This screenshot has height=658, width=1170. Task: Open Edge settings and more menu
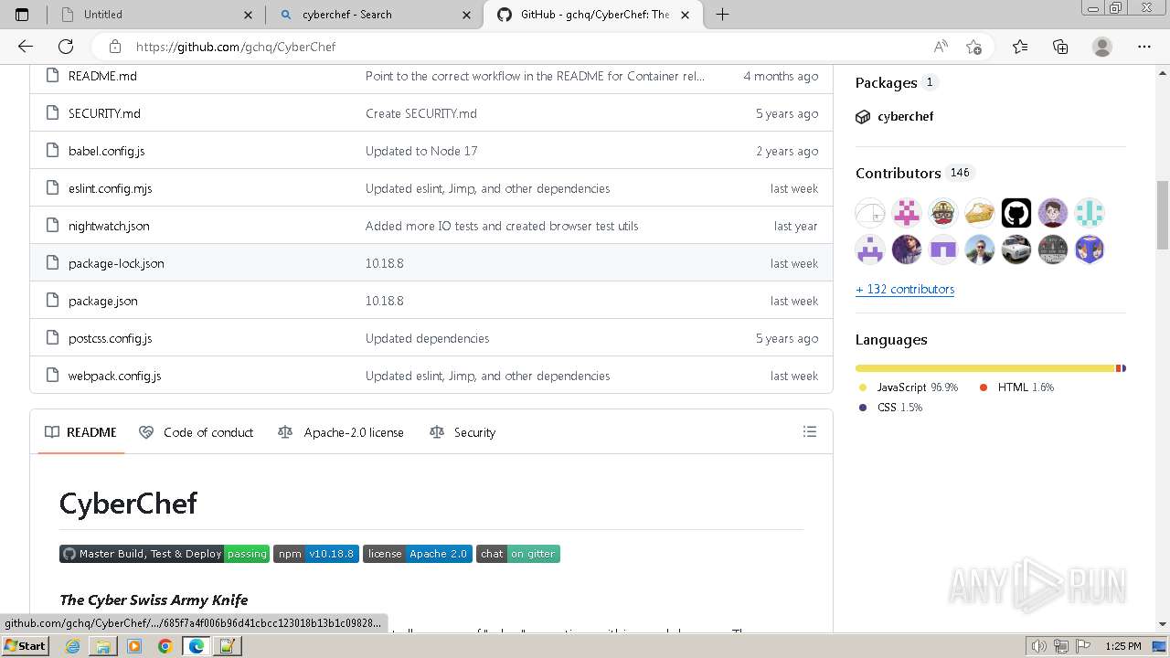(x=1144, y=47)
